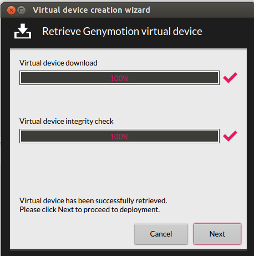Click the "successfully retrieved" status message
Viewport: 254px width, 256px height.
93,200
